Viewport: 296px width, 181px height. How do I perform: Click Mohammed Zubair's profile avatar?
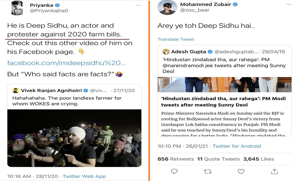pos(167,7)
